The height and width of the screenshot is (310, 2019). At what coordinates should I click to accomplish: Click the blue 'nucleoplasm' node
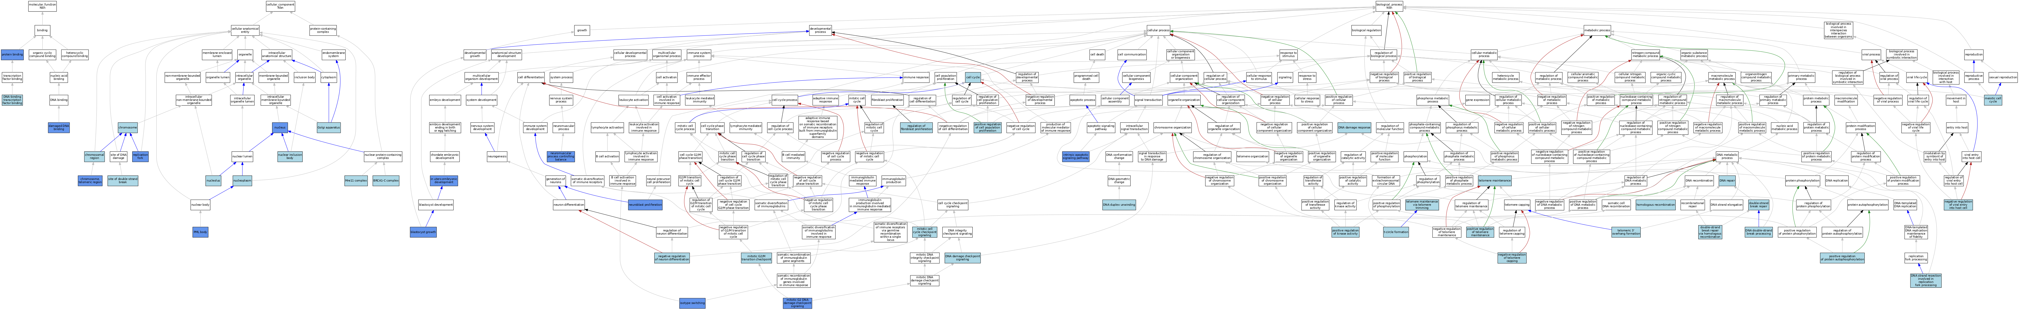click(x=242, y=181)
